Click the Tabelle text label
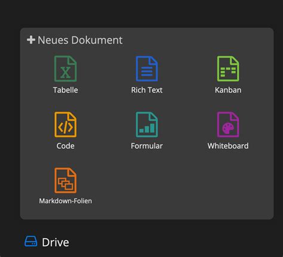This screenshot has width=283, height=257. tap(66, 90)
